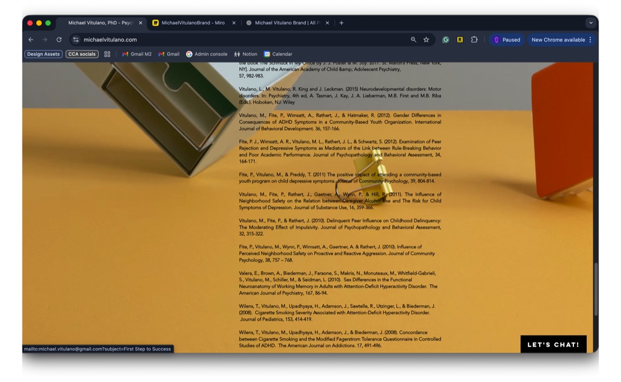Open CCA socials bookmark folder
Viewport: 621px width, 382px height.
coord(82,54)
